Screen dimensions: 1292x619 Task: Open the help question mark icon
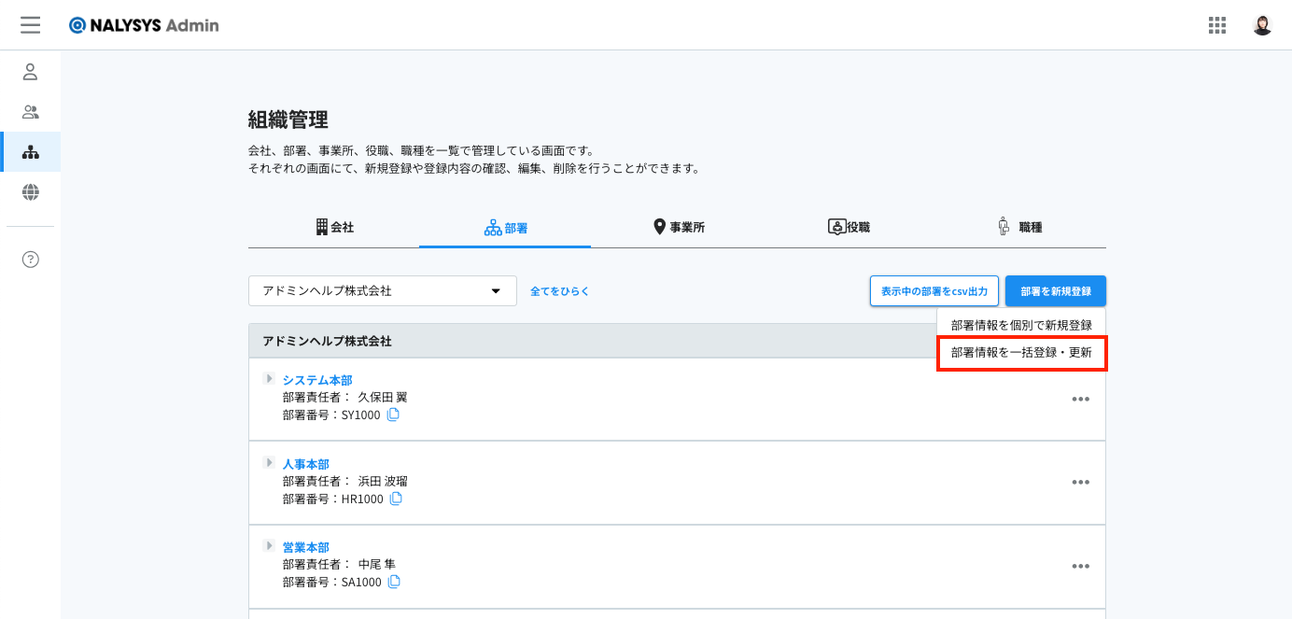[x=31, y=260]
